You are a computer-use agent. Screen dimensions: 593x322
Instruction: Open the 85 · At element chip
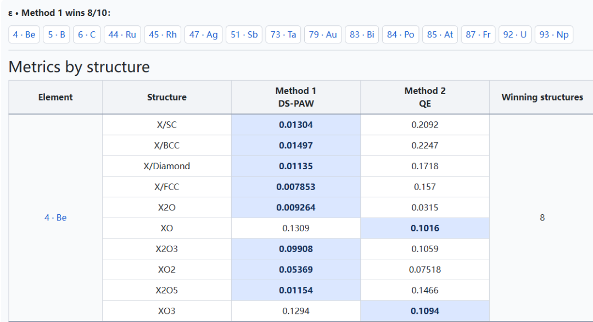440,35
